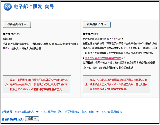Click 查看群发邮件历史 label
The height and width of the screenshot is (125, 160).
pyautogui.click(x=12, y=119)
